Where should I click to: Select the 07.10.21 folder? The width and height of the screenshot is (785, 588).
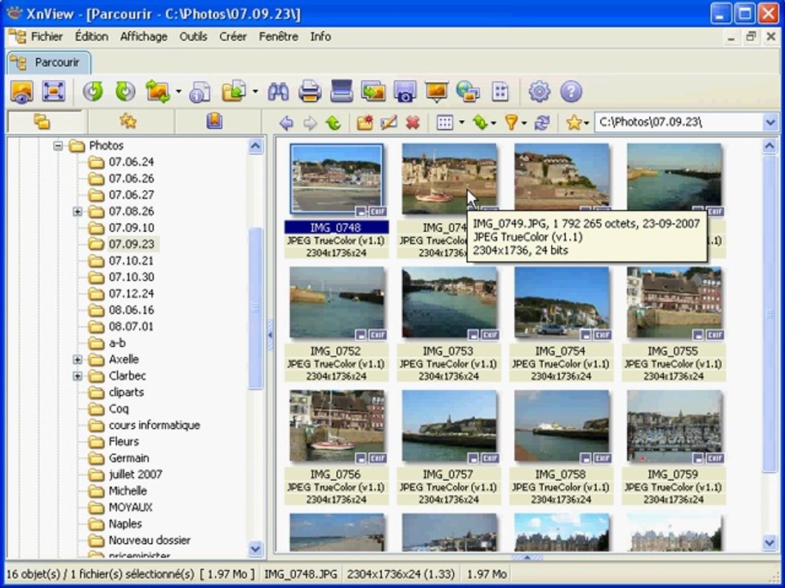(131, 261)
